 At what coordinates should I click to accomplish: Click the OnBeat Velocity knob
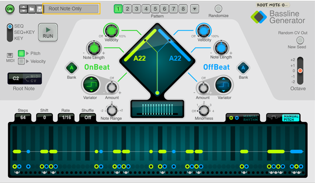(x=111, y=31)
